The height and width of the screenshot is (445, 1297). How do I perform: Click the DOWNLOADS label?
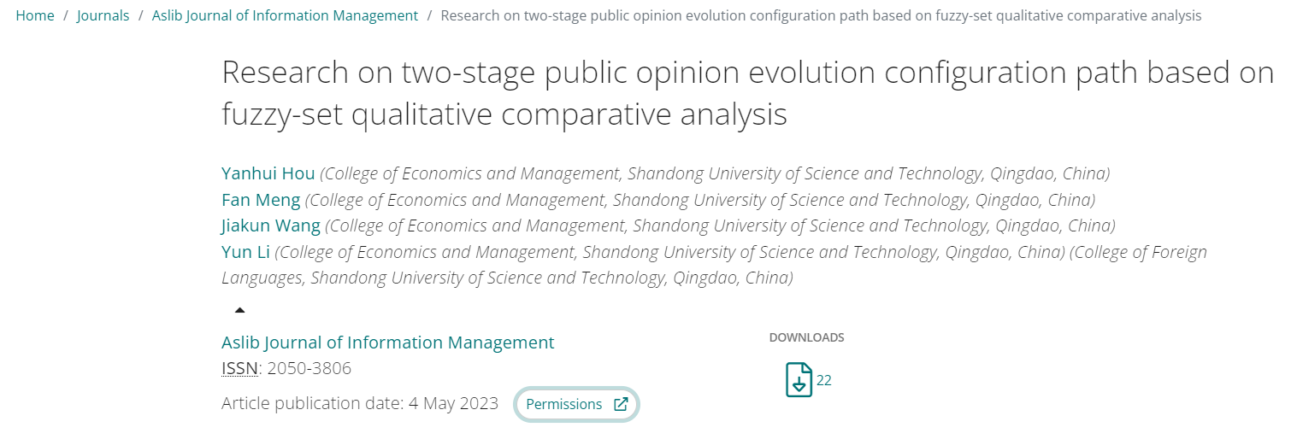pyautogui.click(x=806, y=337)
